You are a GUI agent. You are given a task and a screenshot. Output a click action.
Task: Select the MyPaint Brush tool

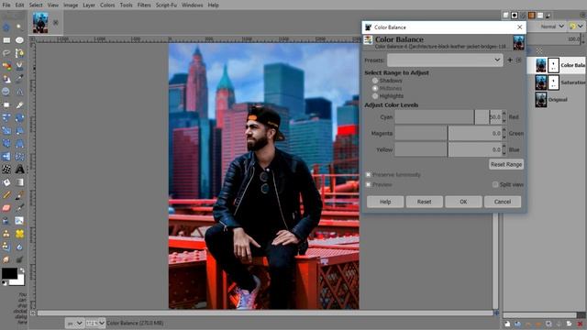[19, 221]
